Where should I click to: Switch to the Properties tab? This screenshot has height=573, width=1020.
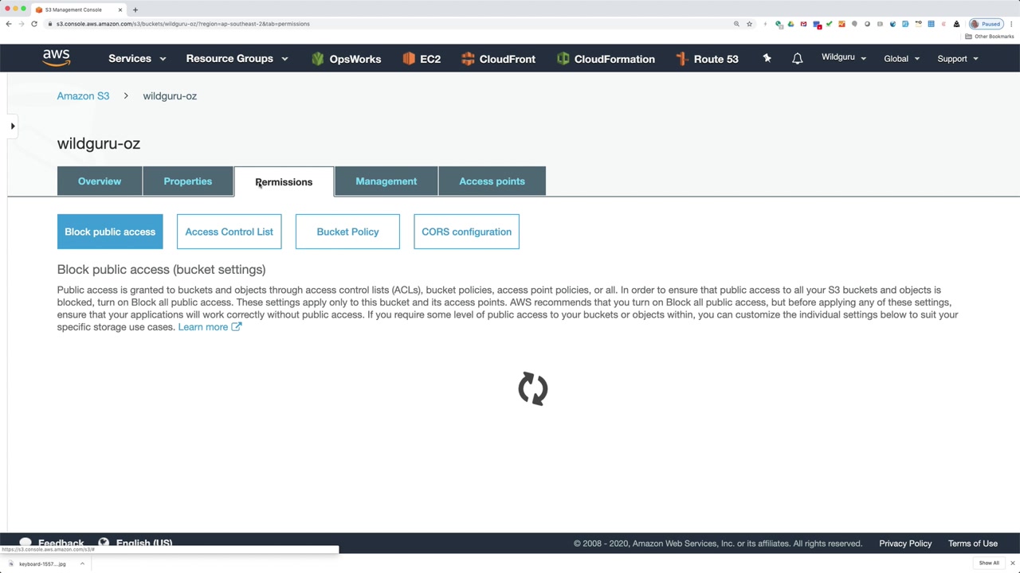click(x=188, y=181)
